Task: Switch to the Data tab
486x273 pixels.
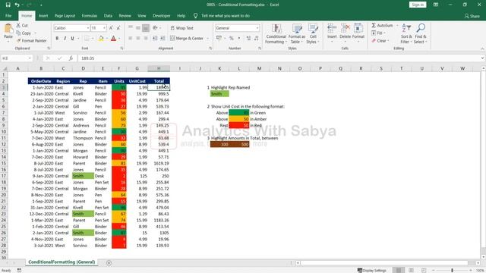Action: pyautogui.click(x=108, y=16)
